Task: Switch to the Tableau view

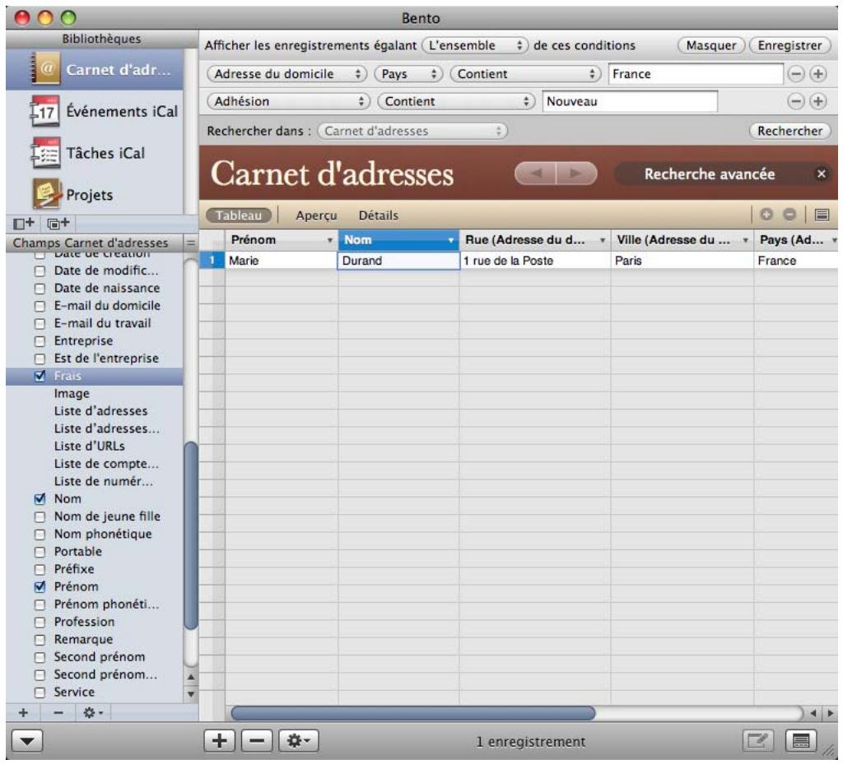Action: [x=239, y=215]
